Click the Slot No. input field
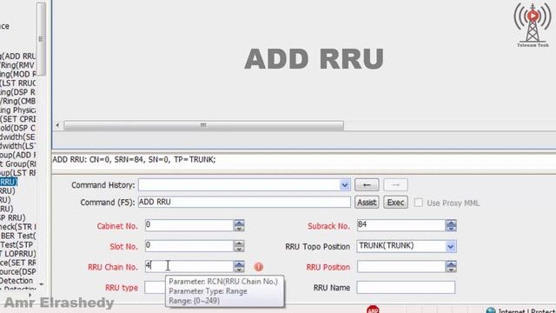This screenshot has width=556, height=313. tap(189, 245)
